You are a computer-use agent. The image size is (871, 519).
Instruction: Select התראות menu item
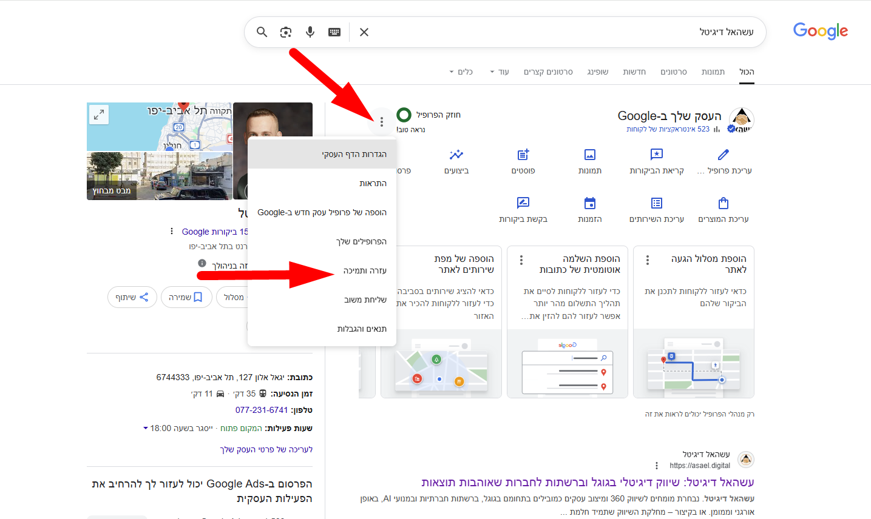[x=322, y=183]
